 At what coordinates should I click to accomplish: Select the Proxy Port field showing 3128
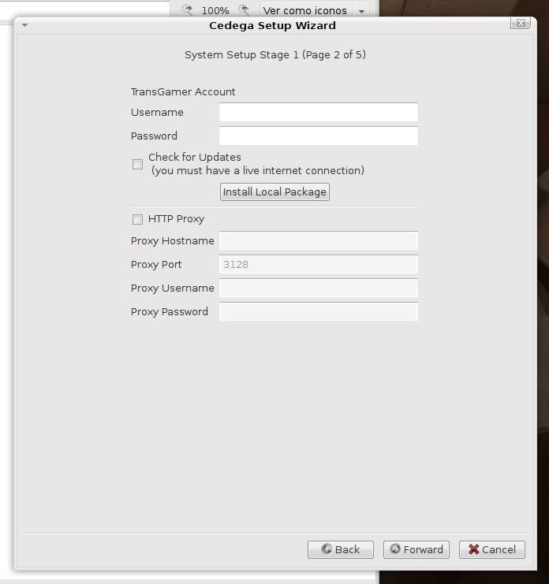pyautogui.click(x=319, y=265)
